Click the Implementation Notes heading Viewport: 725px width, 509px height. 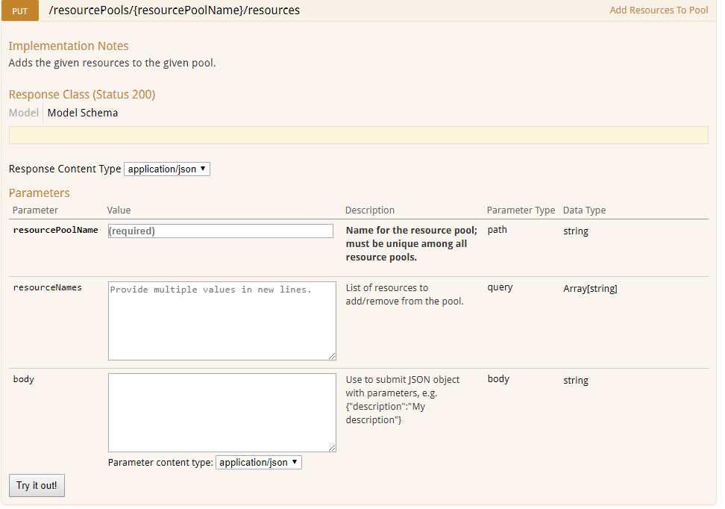[69, 46]
